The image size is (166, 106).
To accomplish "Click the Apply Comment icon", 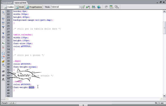I will [3, 53].
